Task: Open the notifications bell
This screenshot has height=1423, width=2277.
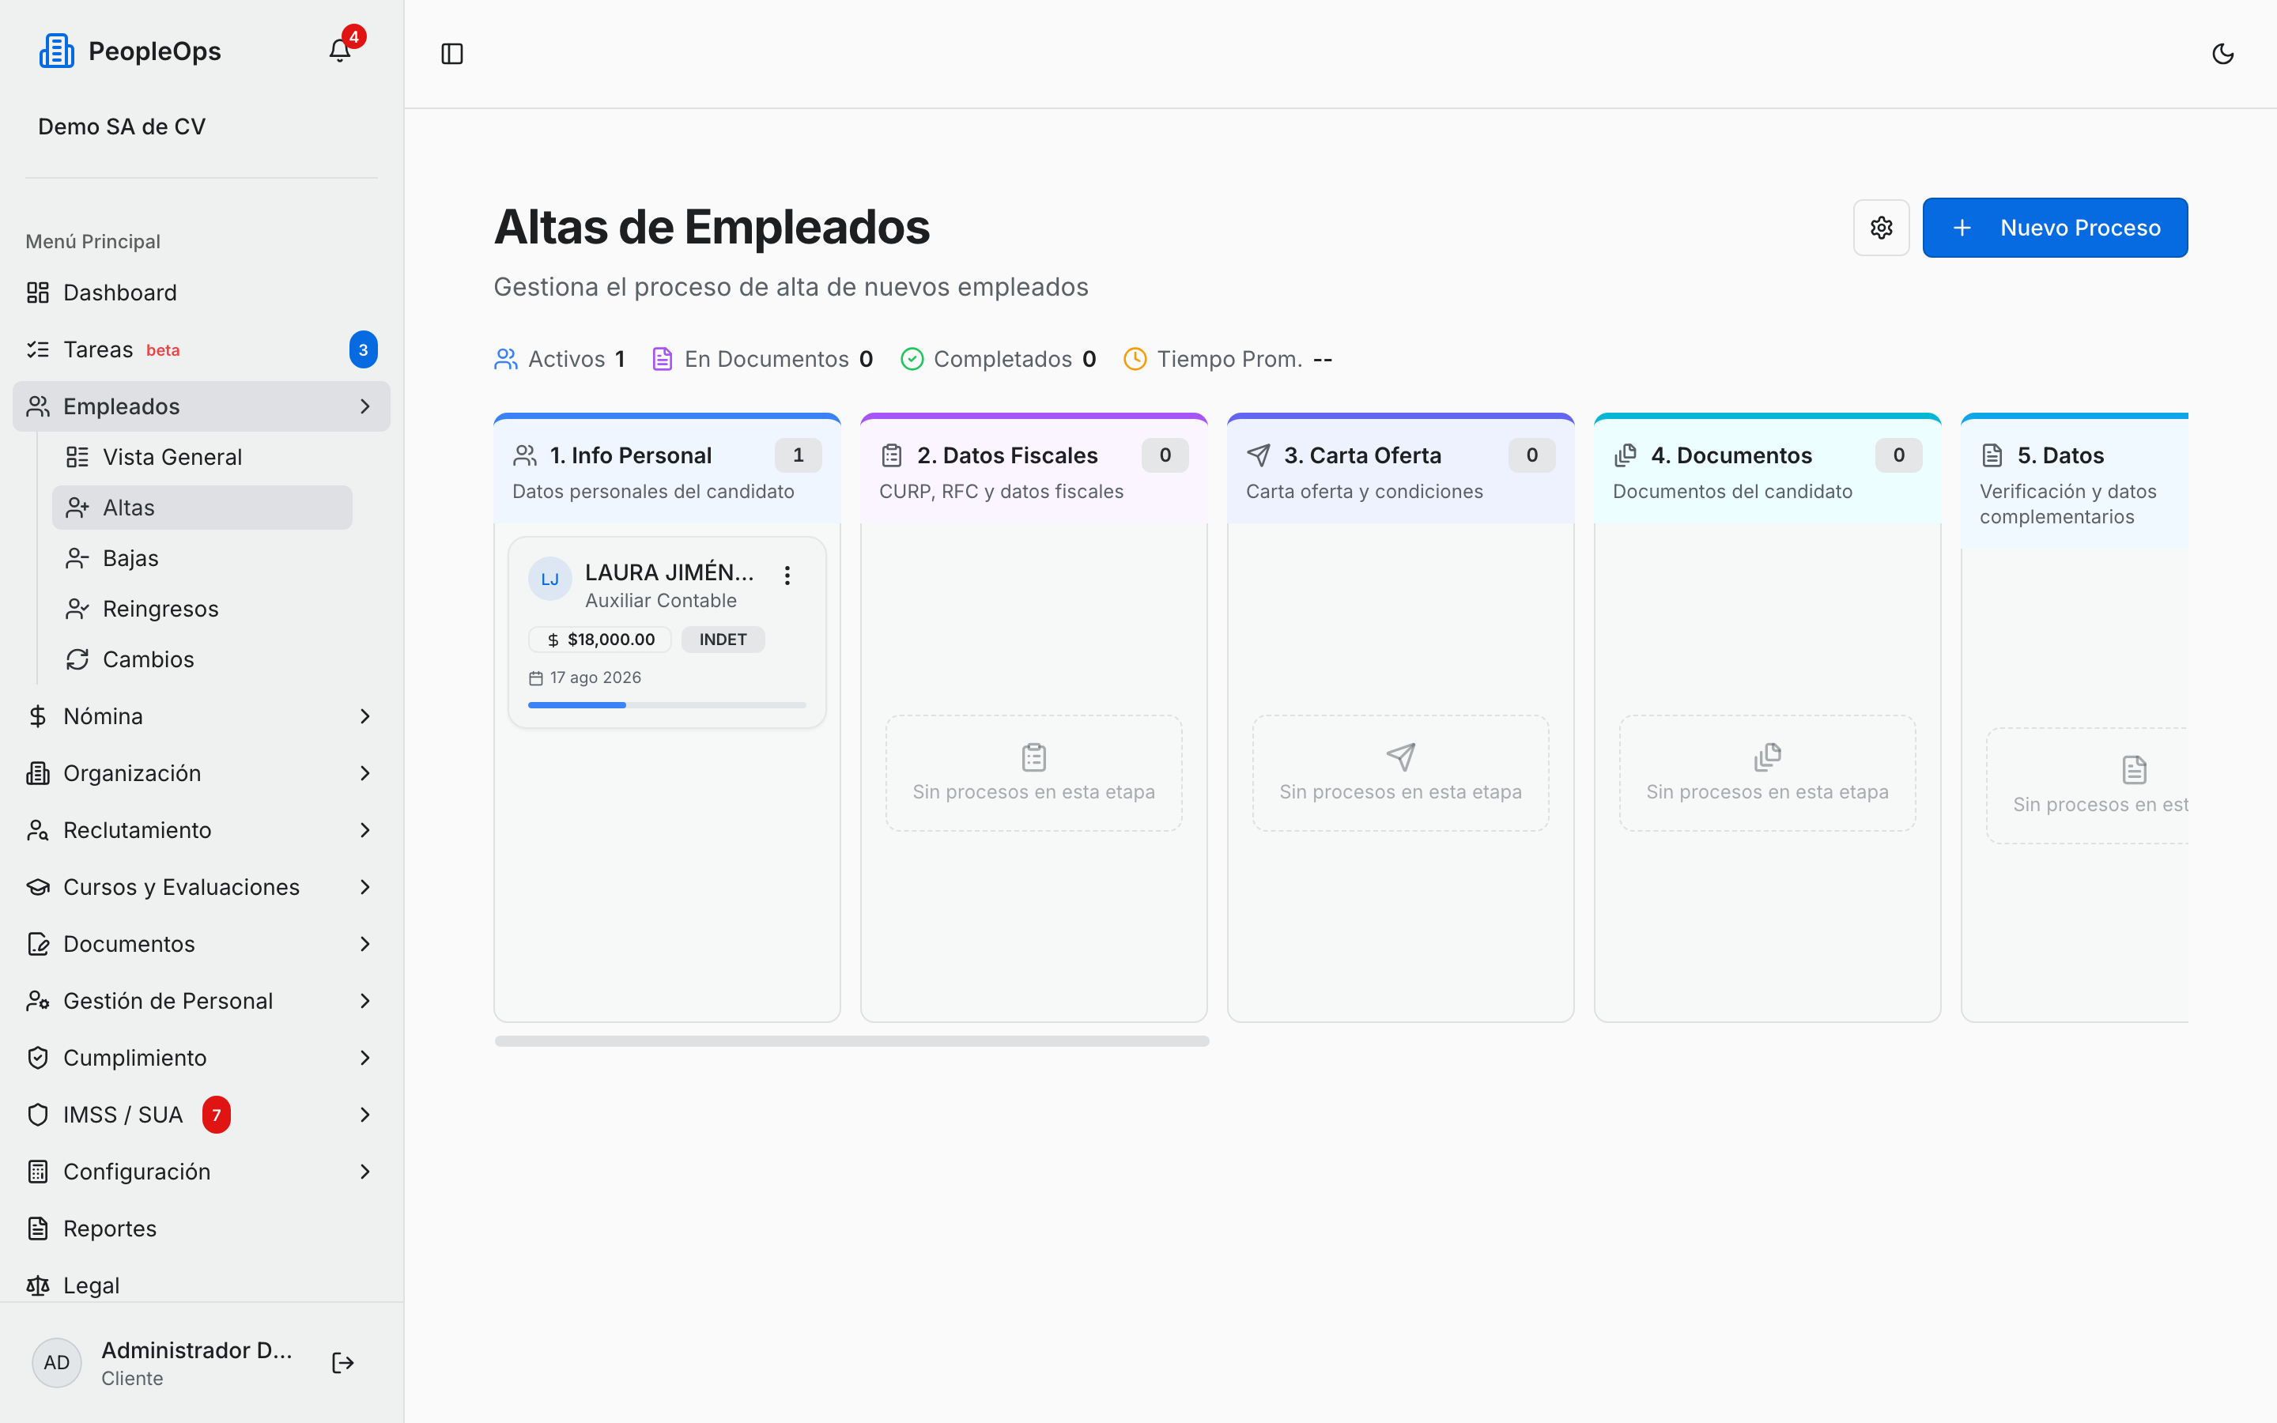Action: pyautogui.click(x=340, y=51)
